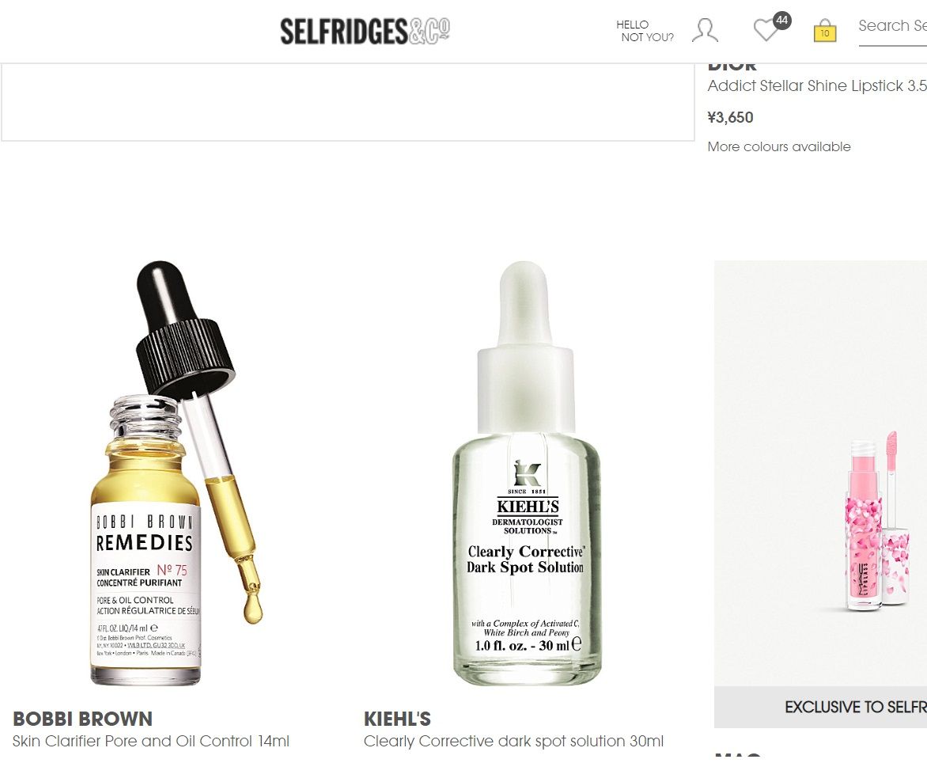Click the KIEHL'S brand name
This screenshot has height=763, width=927.
[x=397, y=719]
